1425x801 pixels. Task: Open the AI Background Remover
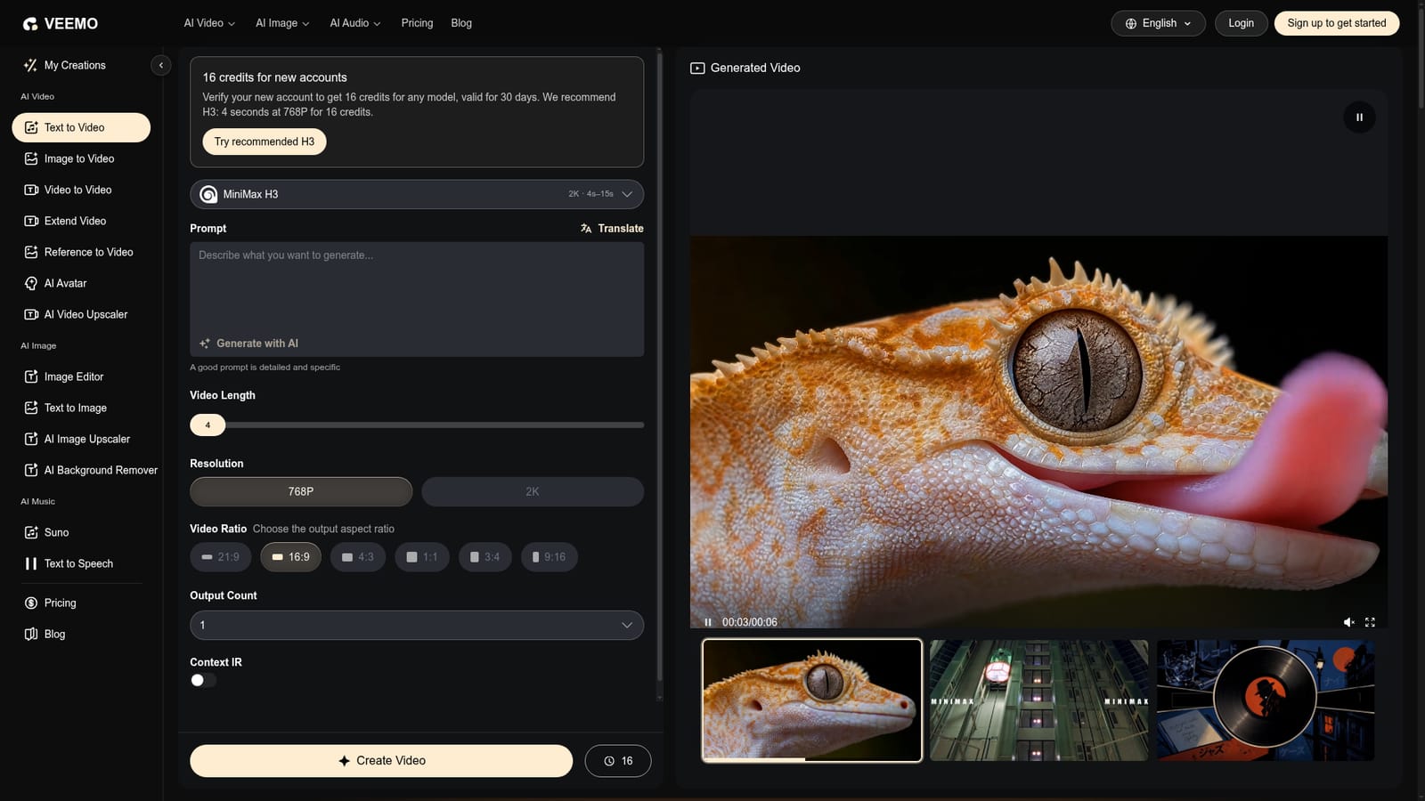coord(90,470)
